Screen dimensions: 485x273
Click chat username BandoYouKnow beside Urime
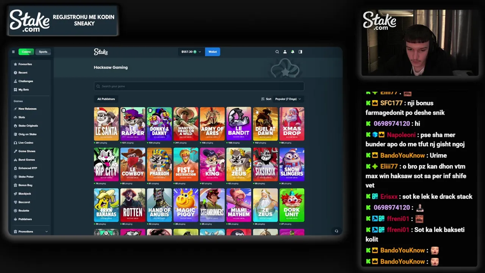[402, 155]
